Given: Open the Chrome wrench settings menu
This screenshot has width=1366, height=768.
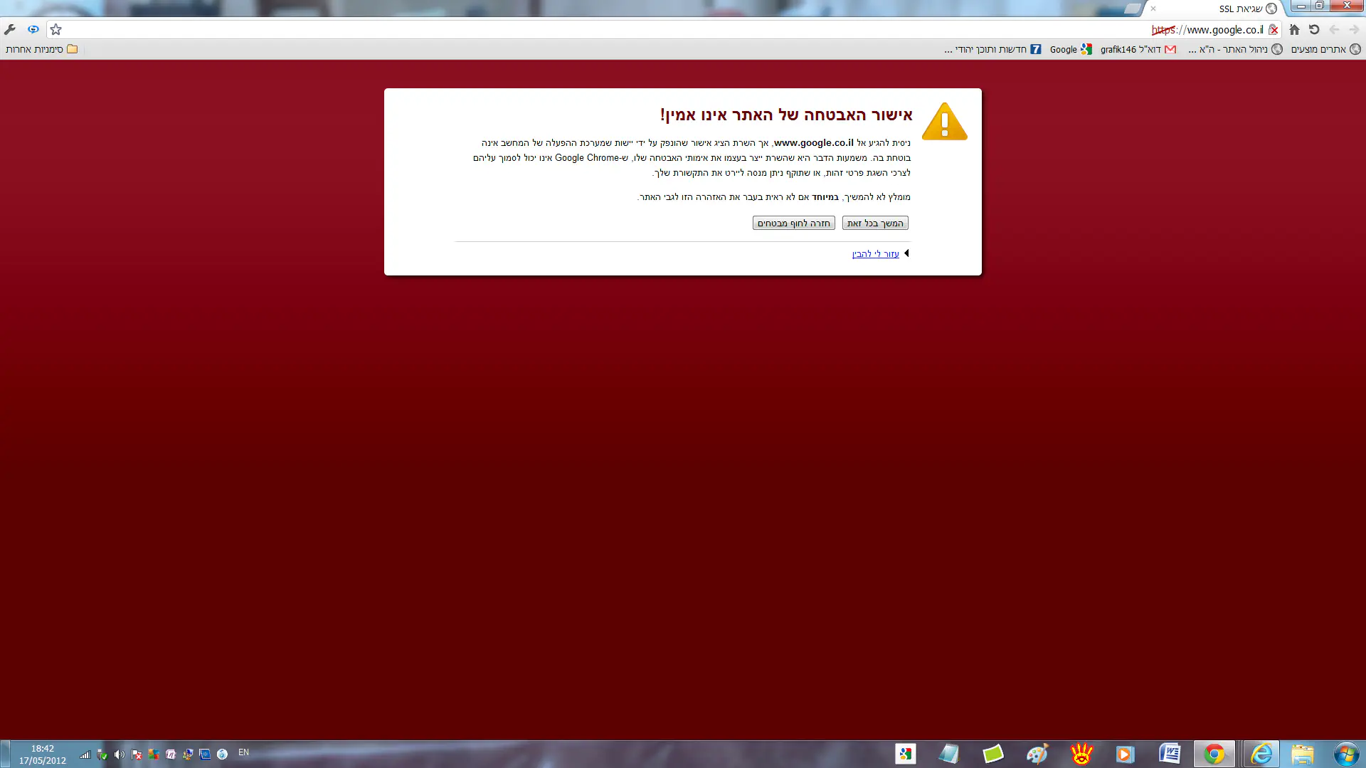Looking at the screenshot, I should click(x=10, y=29).
